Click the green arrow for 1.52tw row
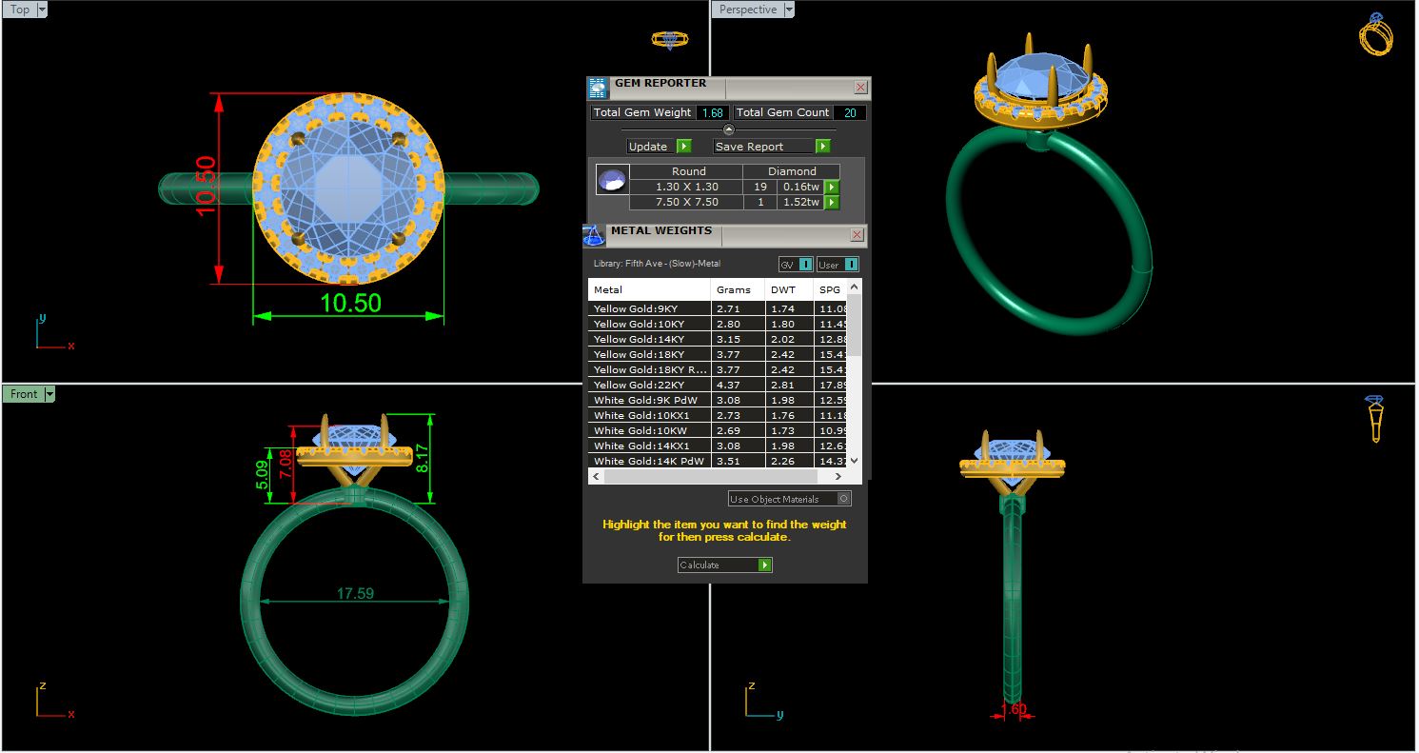 click(832, 202)
